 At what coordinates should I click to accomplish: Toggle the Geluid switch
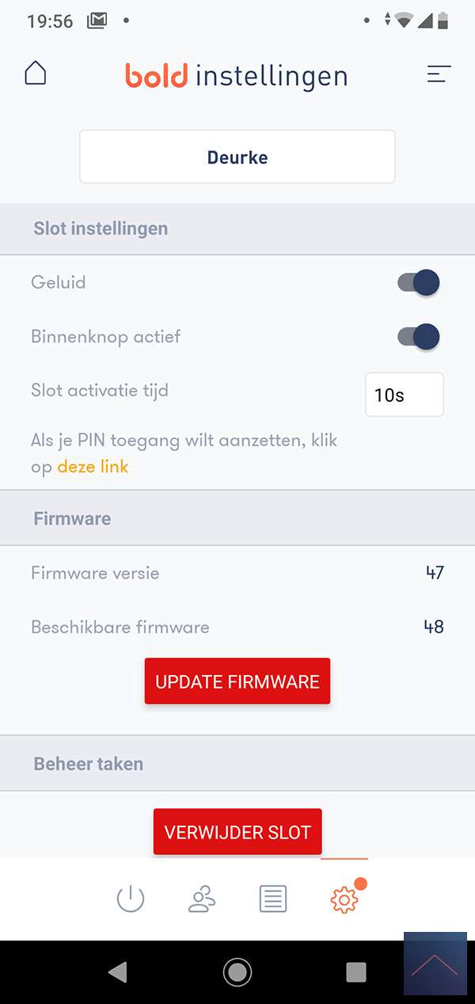pyautogui.click(x=419, y=283)
